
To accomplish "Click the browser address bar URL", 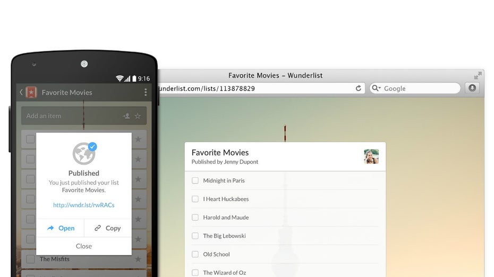I will pyautogui.click(x=206, y=88).
